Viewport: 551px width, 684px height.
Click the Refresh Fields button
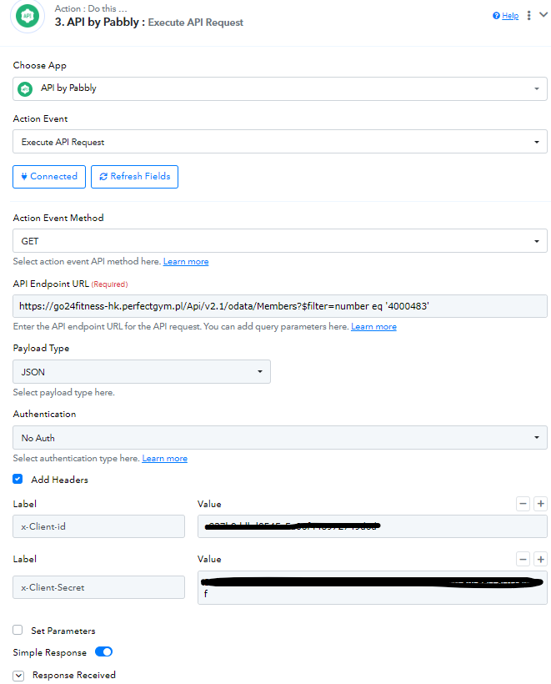(x=135, y=177)
